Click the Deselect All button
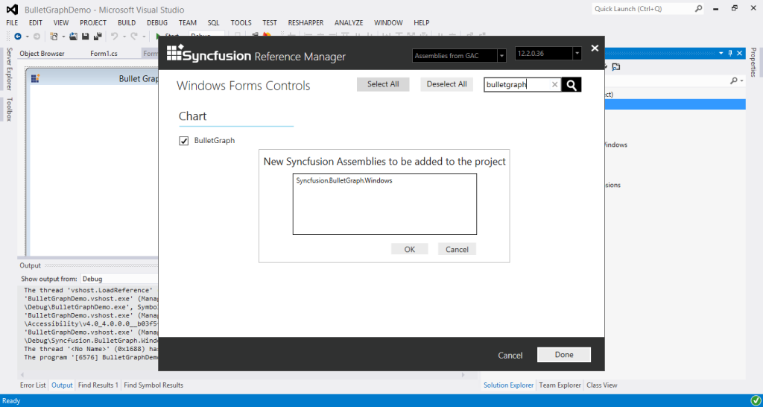The image size is (763, 407). [447, 84]
